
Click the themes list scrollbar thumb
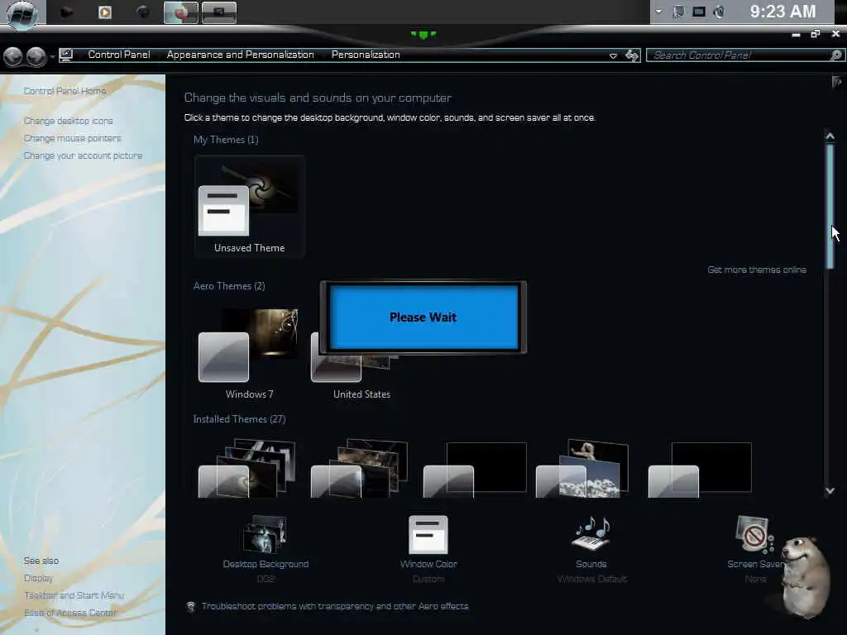click(830, 206)
